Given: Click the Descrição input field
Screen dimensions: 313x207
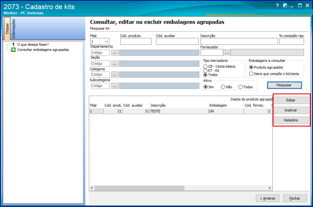Looking at the screenshot, I should [x=239, y=41].
